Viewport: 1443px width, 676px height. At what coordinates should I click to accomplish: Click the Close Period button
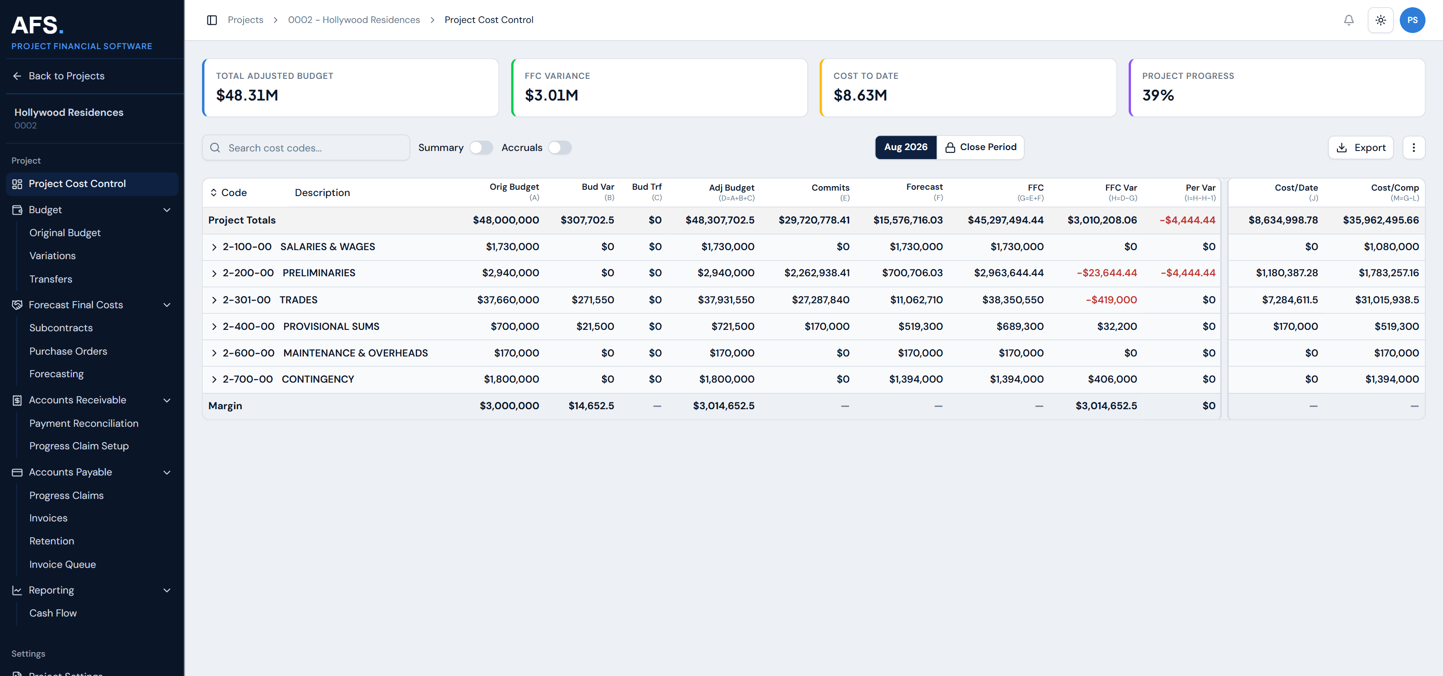(x=981, y=147)
